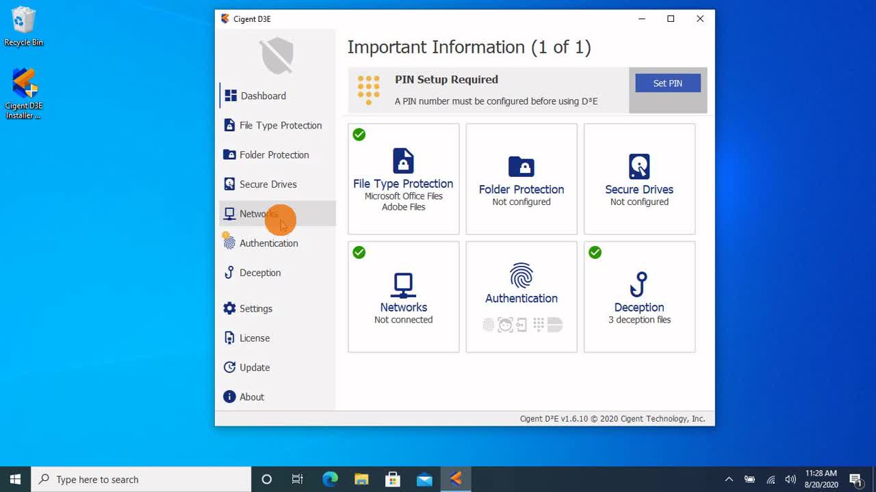Open Cortana from the taskbar

[266, 479]
